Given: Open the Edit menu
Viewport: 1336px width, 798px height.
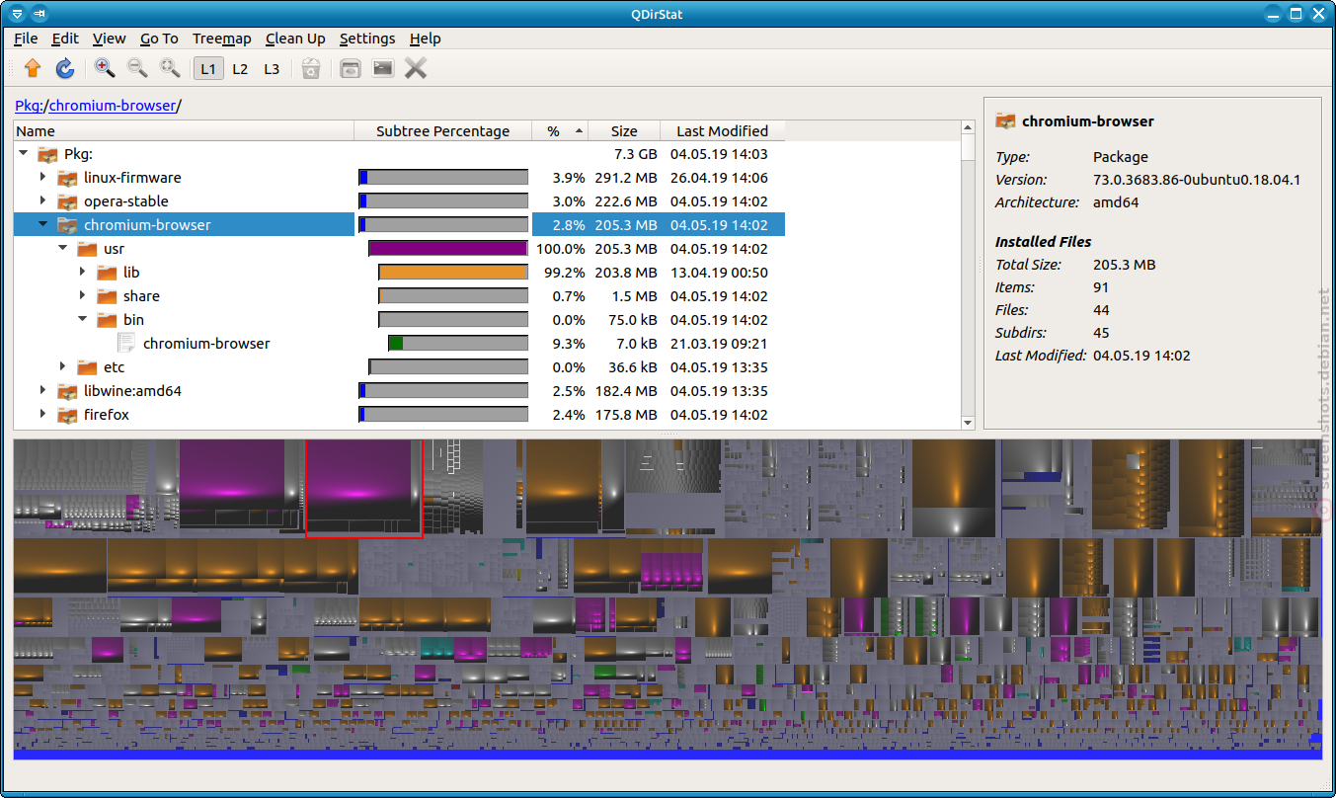Looking at the screenshot, I should pos(65,39).
